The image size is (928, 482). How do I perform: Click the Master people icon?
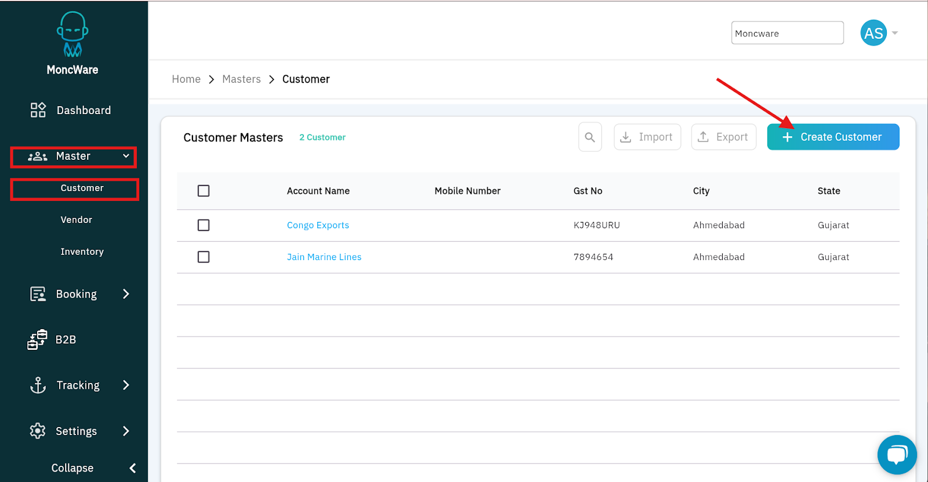tap(38, 156)
